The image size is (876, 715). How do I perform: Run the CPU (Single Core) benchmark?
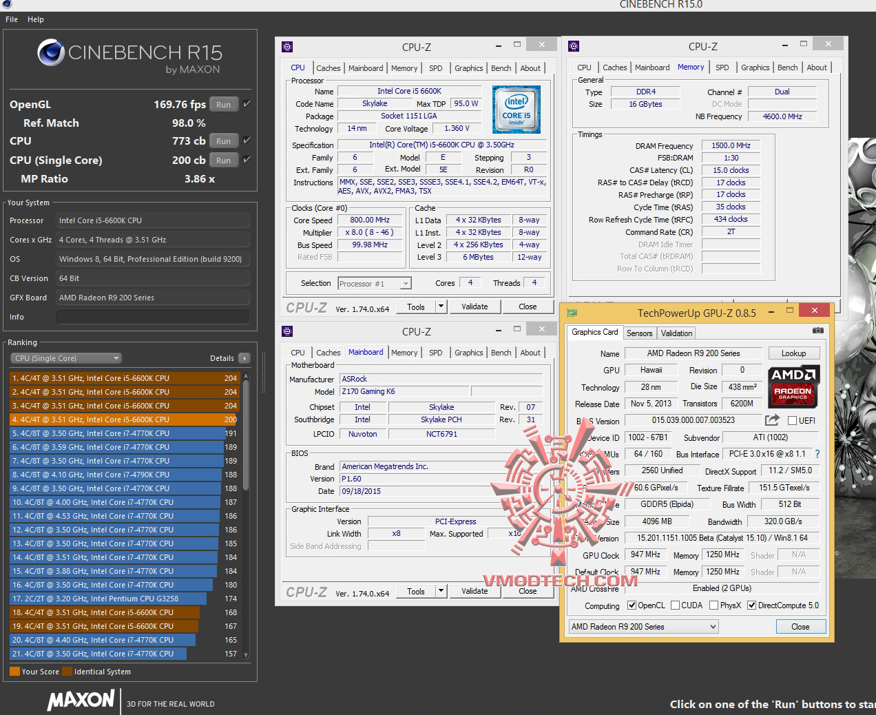(223, 160)
